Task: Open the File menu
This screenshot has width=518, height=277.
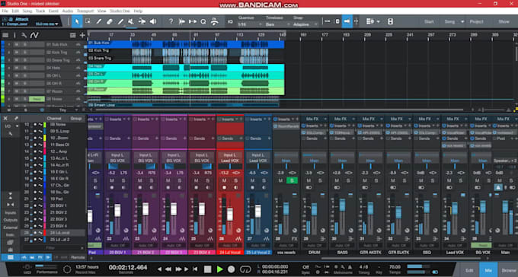Action: 5,11
